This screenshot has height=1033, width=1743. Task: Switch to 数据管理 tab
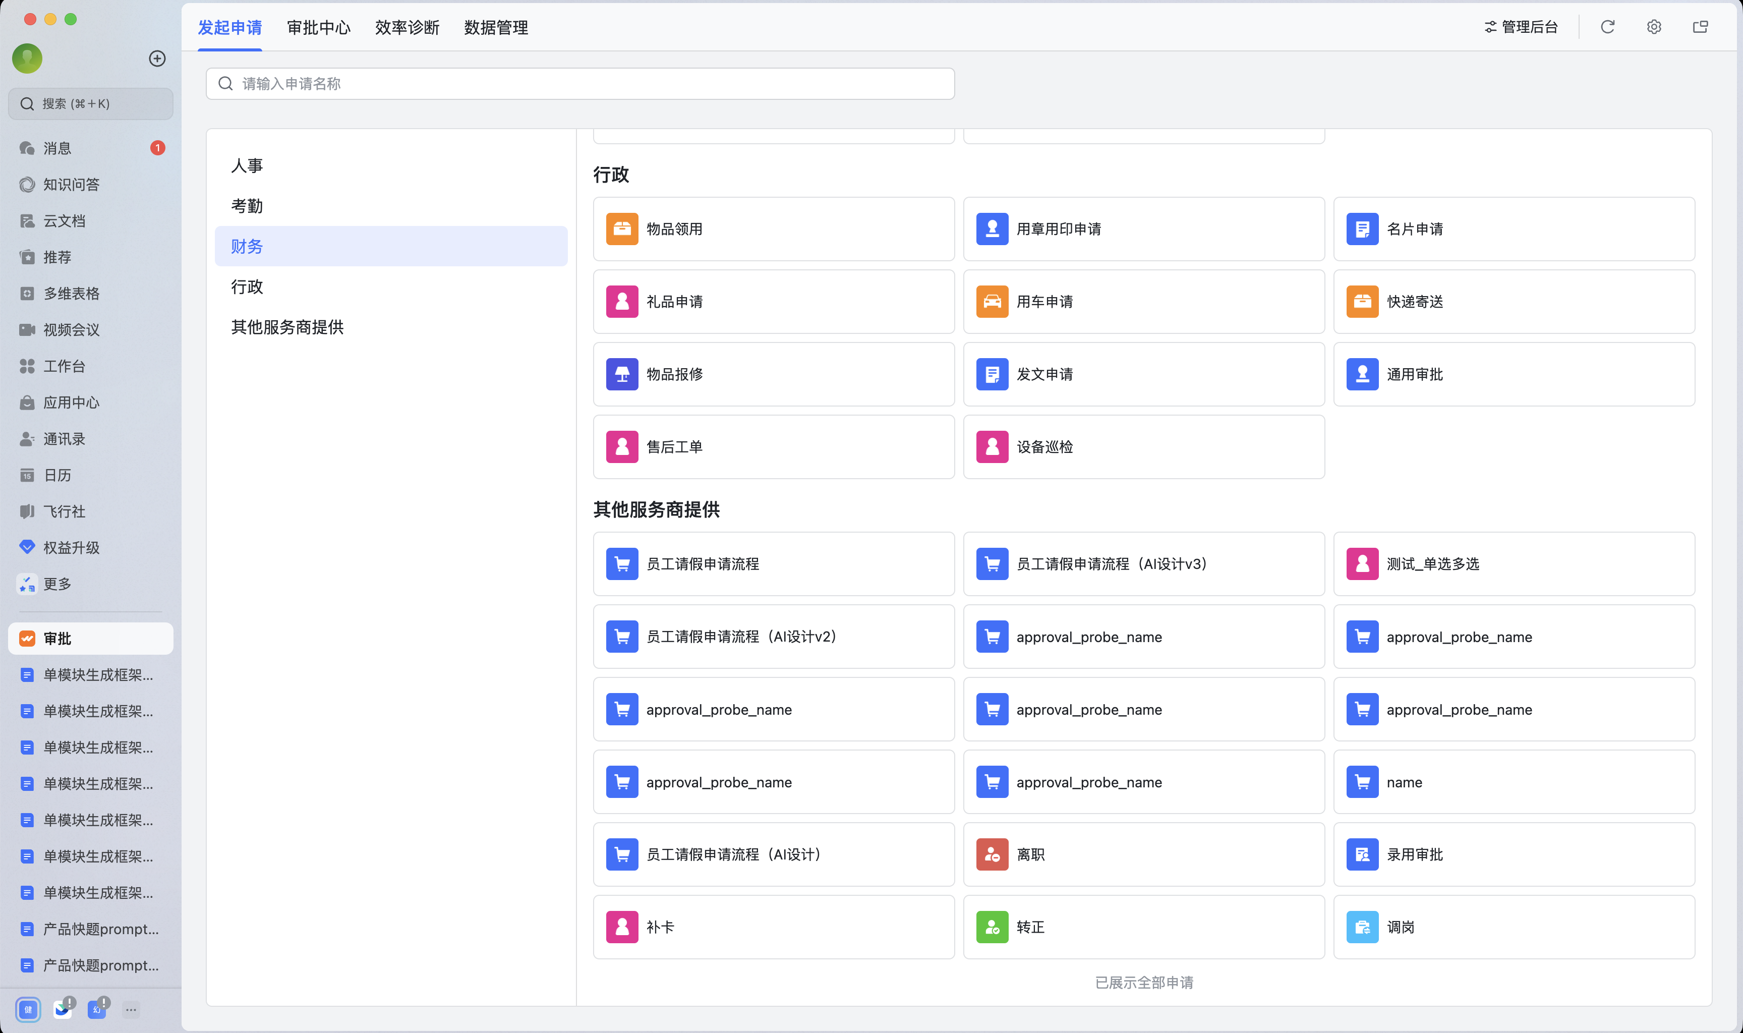click(x=496, y=27)
